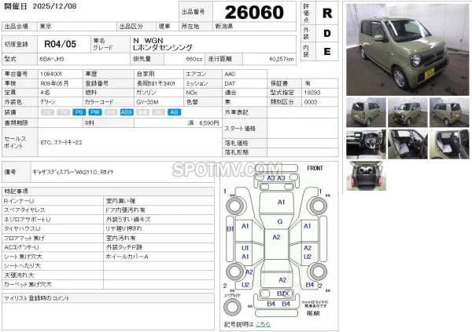View the front seats interior thumbnail
Screen dimensions: 472x332
[407, 144]
